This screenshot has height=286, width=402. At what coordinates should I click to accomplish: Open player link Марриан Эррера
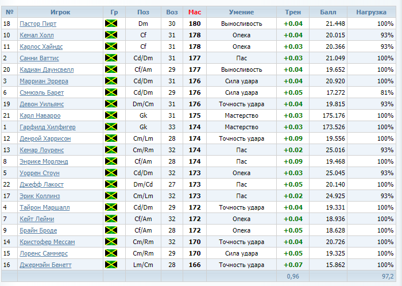(44, 81)
